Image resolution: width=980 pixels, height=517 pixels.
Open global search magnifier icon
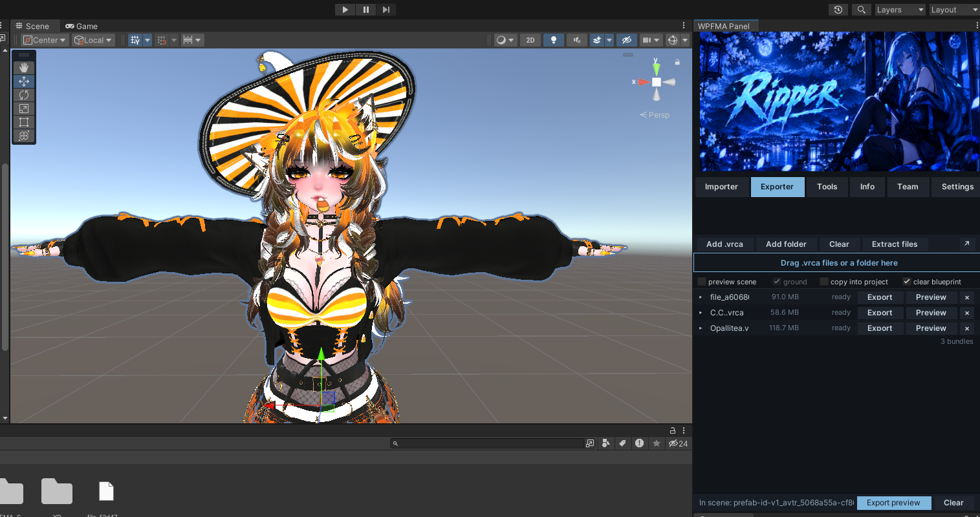(x=861, y=10)
